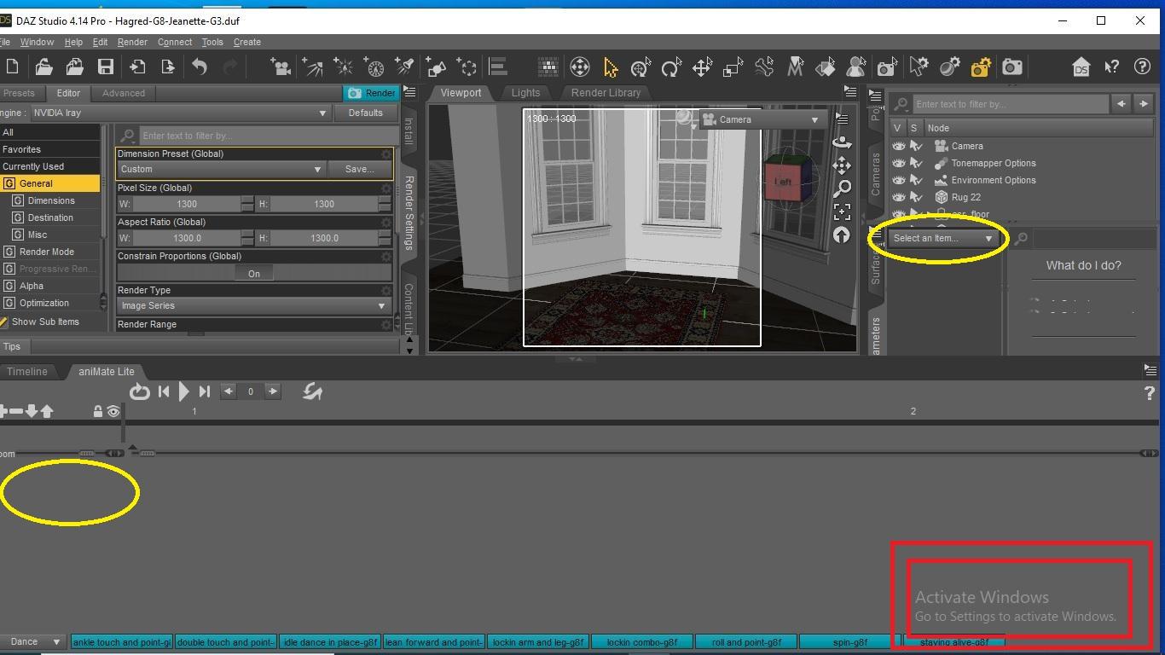Click aniMate bake to timeline icon

(312, 391)
